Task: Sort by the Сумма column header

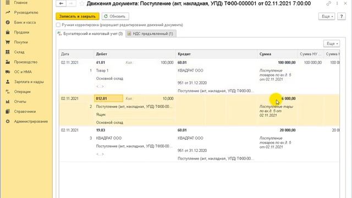Action: pos(277,54)
